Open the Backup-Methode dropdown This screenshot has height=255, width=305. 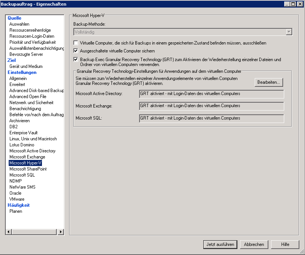289,32
